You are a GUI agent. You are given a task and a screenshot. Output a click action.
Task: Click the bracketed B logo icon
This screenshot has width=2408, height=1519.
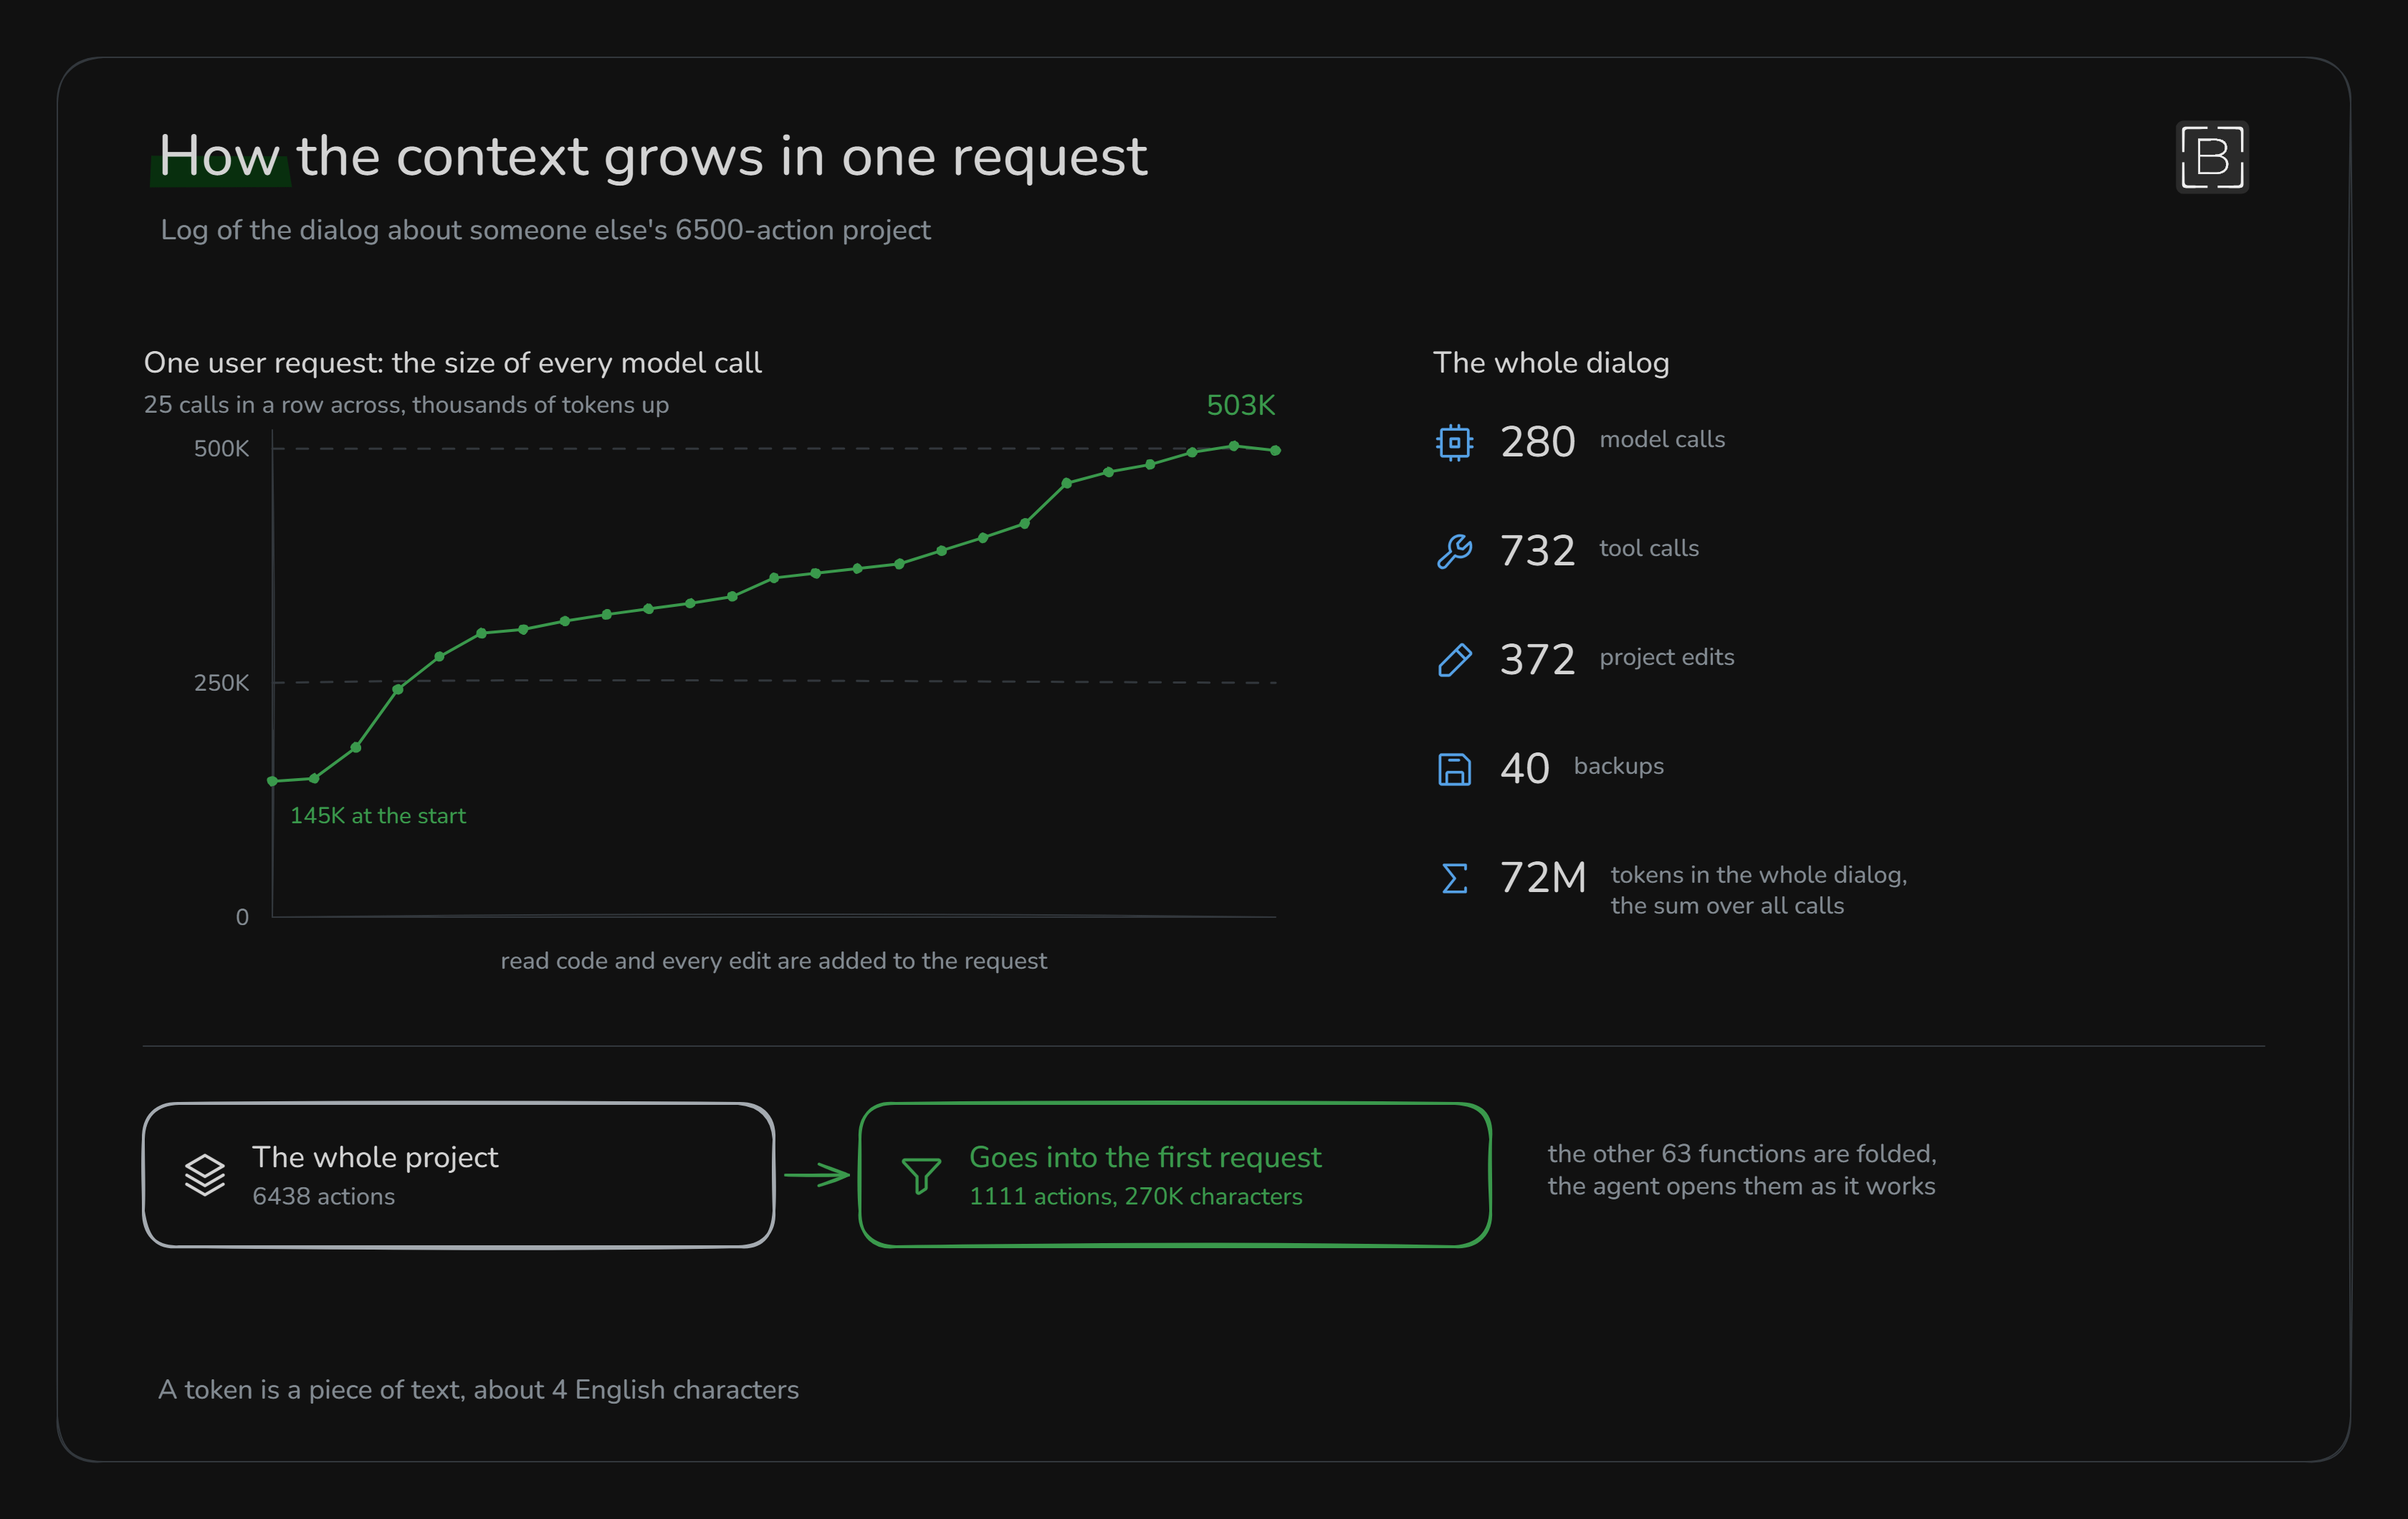coord(2212,157)
